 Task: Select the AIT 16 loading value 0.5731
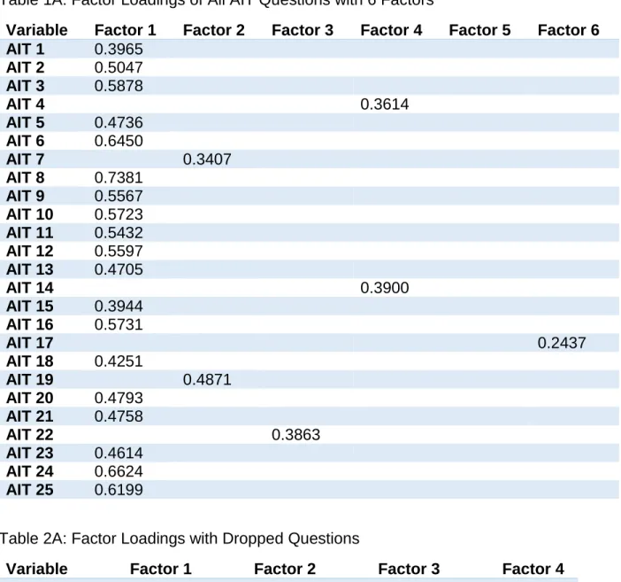119,324
